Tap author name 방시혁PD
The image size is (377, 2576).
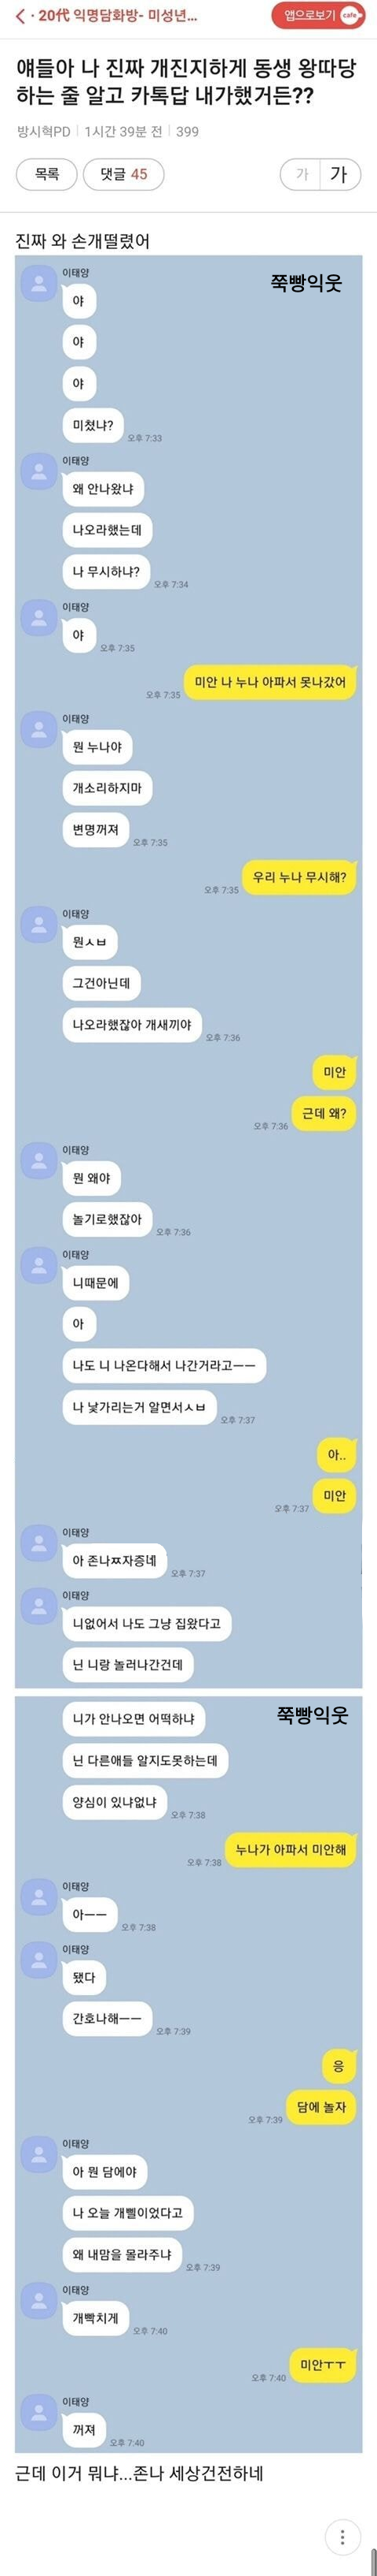click(44, 131)
